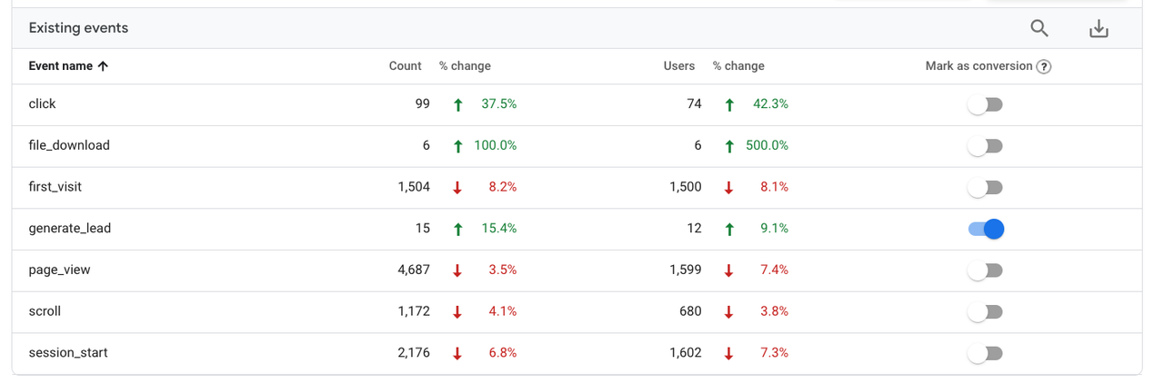Screen dimensions: 1164x383
Task: Select the 4.1% scroll count change
Action: coord(503,311)
